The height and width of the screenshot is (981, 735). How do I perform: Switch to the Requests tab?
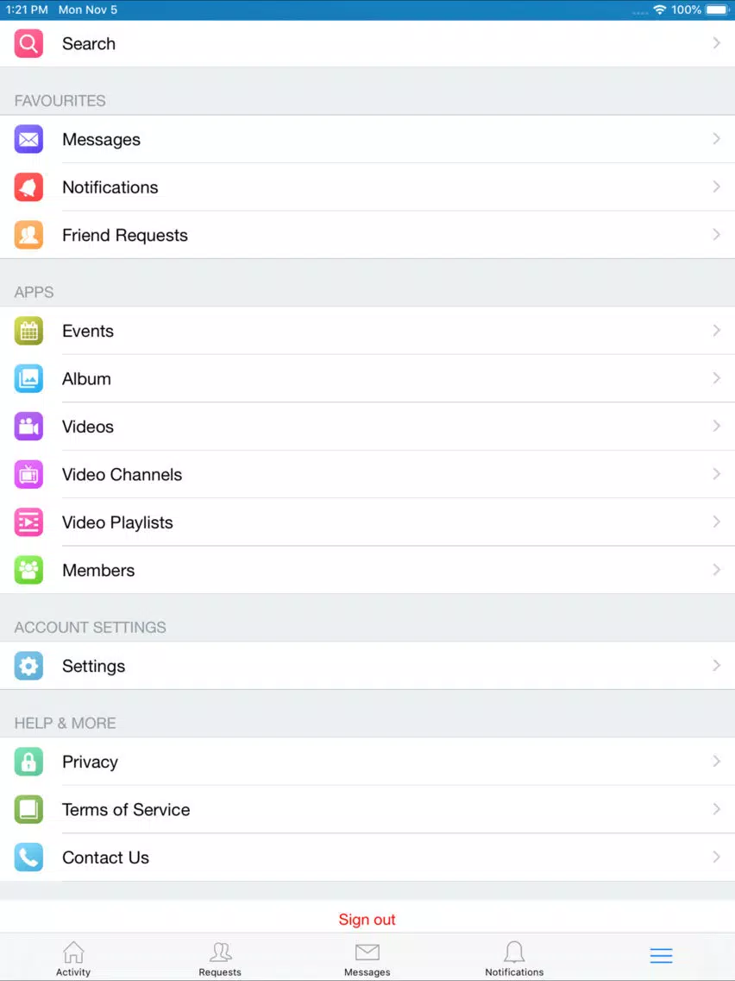pos(220,959)
